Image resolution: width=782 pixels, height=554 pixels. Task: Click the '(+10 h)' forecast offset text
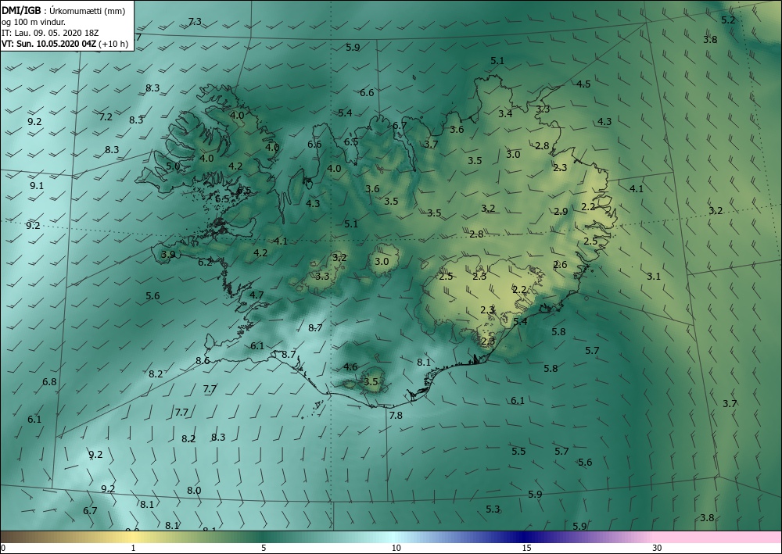click(x=113, y=44)
